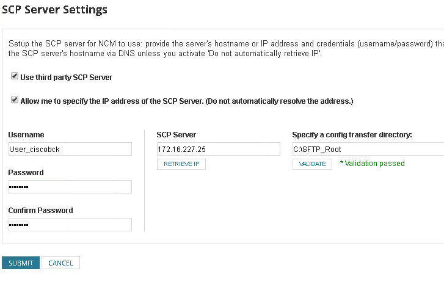
Task: Uncheck the specify IP address manually checkbox
Action: pyautogui.click(x=15, y=100)
